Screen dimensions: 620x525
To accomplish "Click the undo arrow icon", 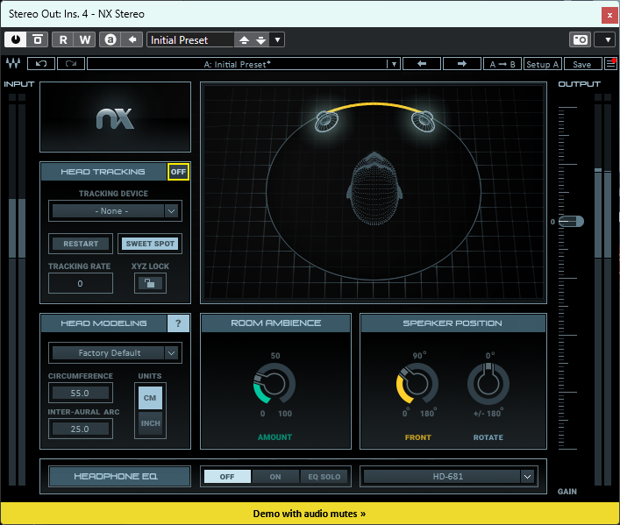I will (41, 64).
